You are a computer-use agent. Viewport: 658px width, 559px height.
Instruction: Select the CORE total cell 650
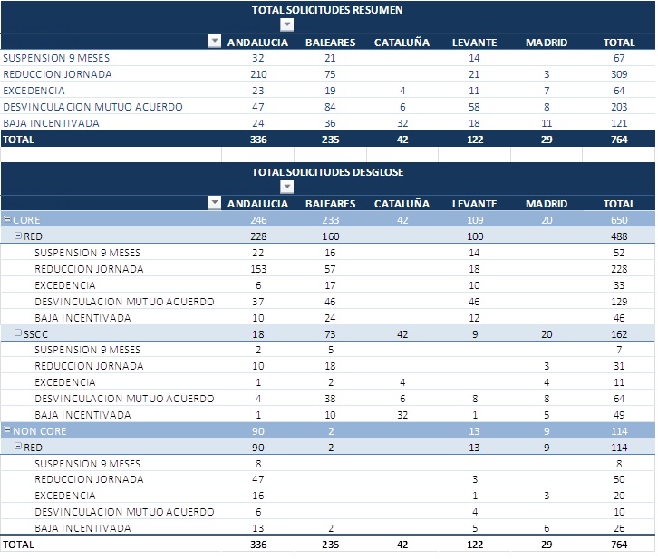(x=619, y=220)
